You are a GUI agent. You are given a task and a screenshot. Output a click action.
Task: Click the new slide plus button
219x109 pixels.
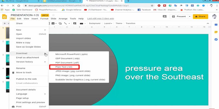click(5, 23)
